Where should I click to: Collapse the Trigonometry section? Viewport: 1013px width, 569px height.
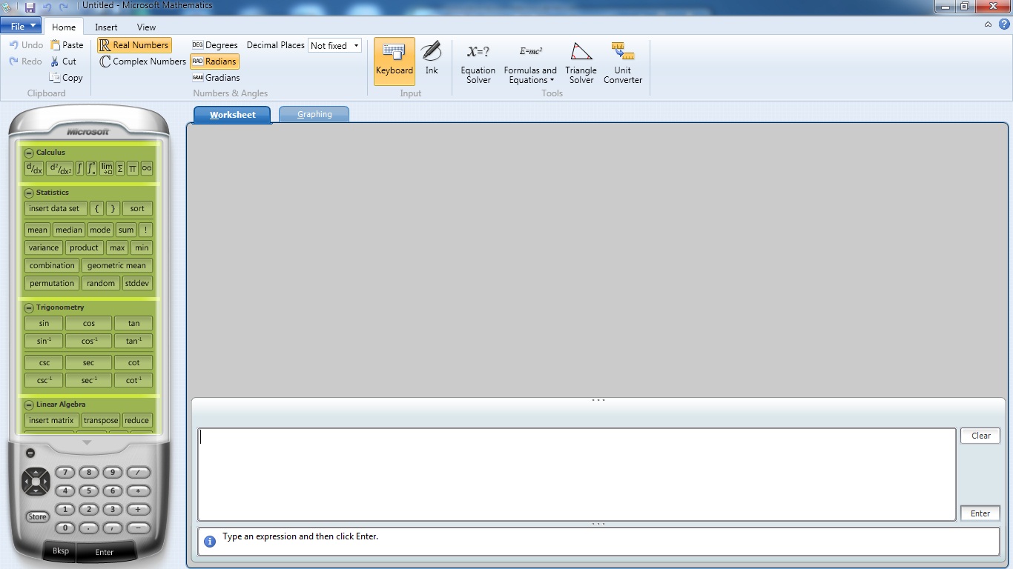tap(29, 307)
